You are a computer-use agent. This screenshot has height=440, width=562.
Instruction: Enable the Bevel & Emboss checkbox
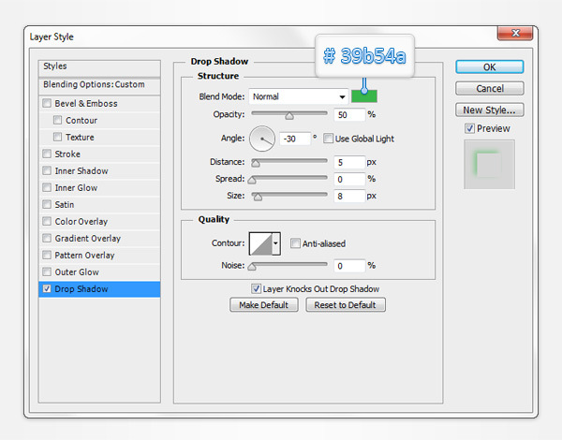[48, 104]
